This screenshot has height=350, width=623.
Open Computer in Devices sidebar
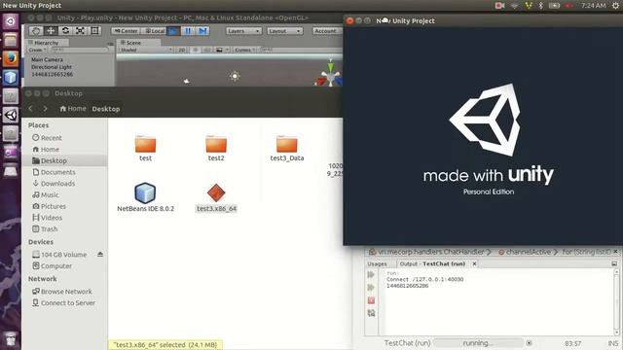(52, 265)
